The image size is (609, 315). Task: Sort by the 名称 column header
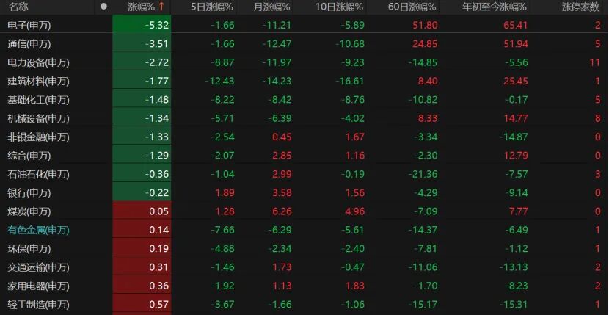[18, 7]
